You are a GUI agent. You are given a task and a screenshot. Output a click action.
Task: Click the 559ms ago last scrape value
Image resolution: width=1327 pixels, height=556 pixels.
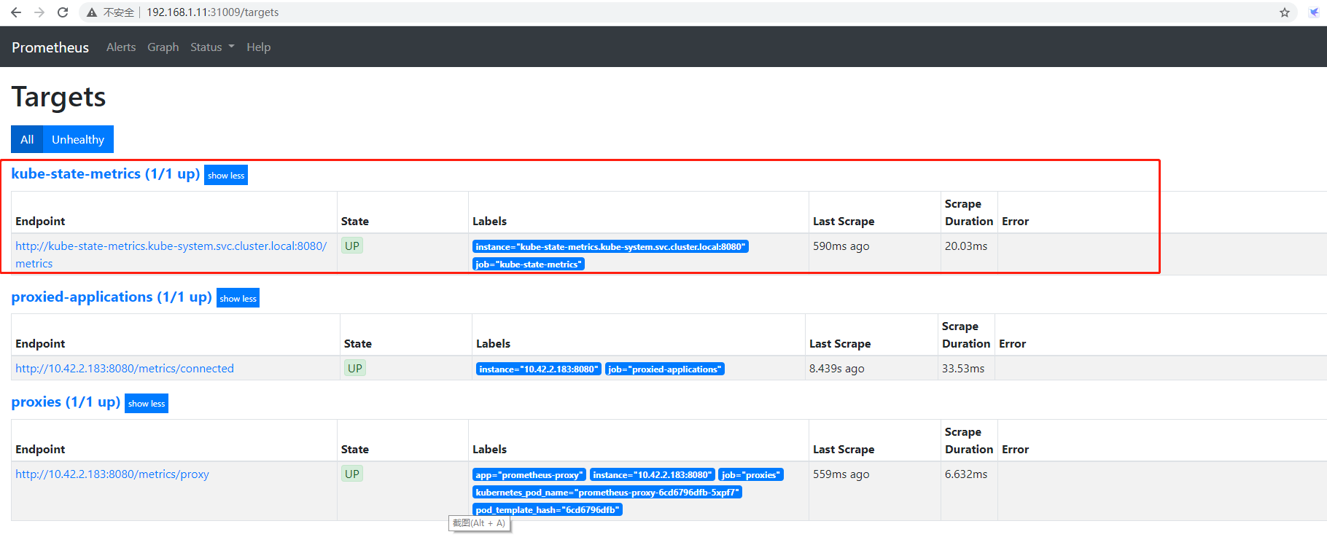(841, 474)
